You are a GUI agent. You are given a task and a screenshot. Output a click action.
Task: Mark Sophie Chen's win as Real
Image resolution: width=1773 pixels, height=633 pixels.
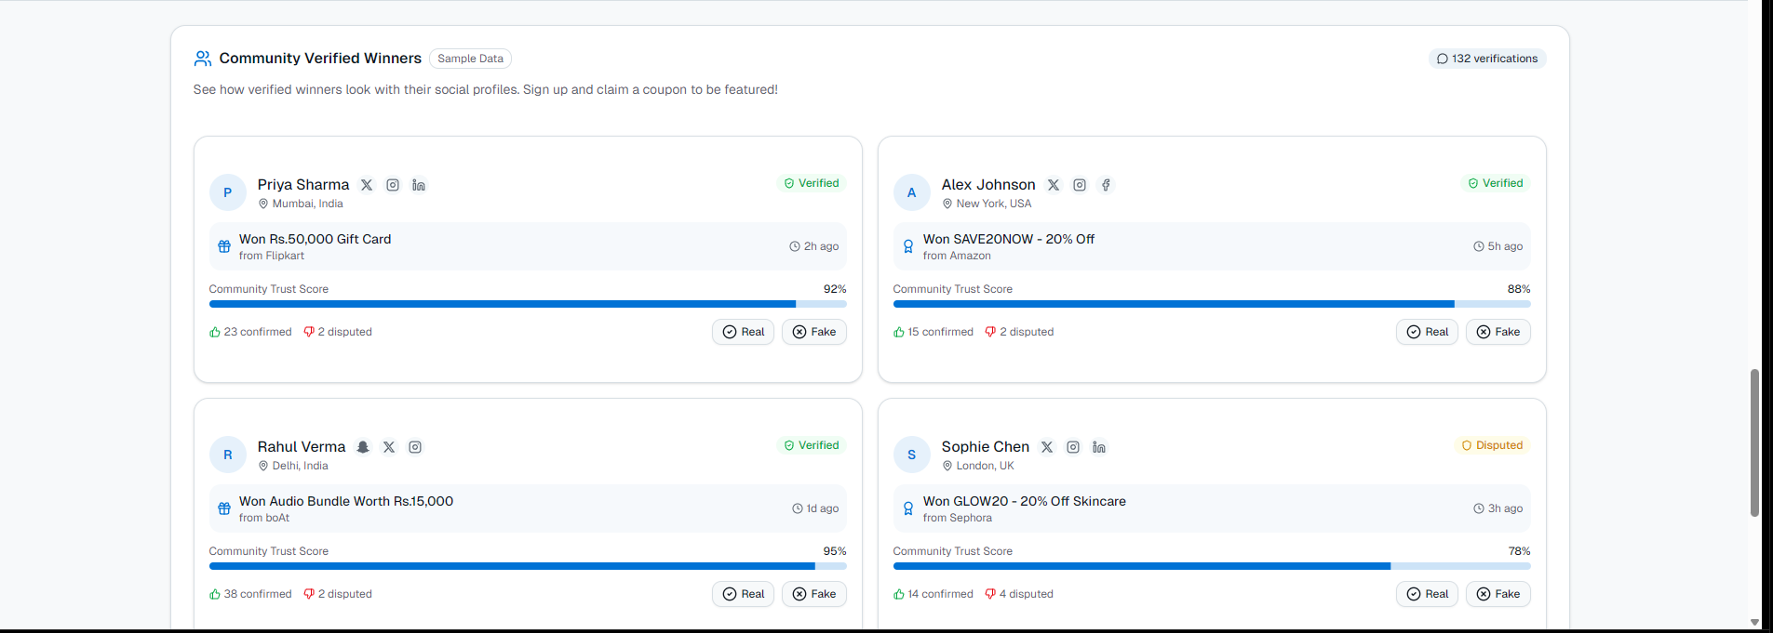click(1427, 594)
